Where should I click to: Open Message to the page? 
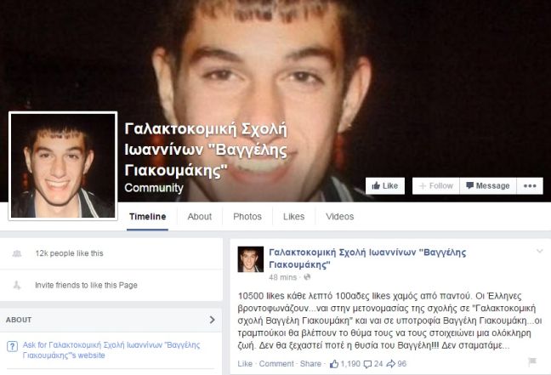tap(488, 185)
